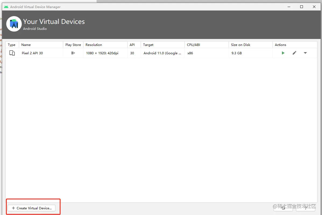Close the AVD Manager window
The image size is (322, 215).
click(x=314, y=7)
